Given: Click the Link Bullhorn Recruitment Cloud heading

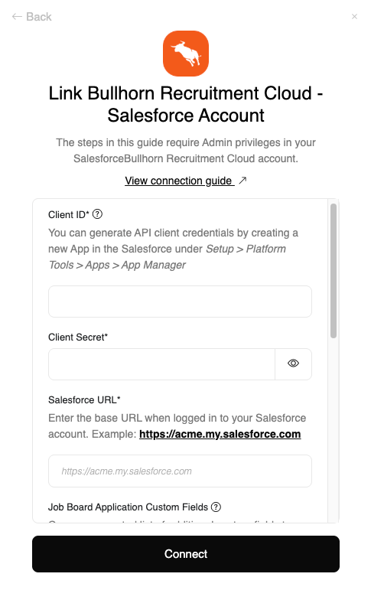Looking at the screenshot, I should [x=186, y=104].
